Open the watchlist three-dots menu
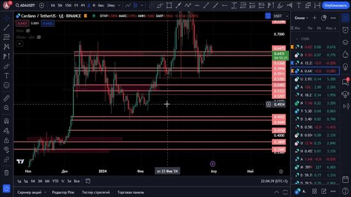Viewport: 351px width, 197px height. 333,18
